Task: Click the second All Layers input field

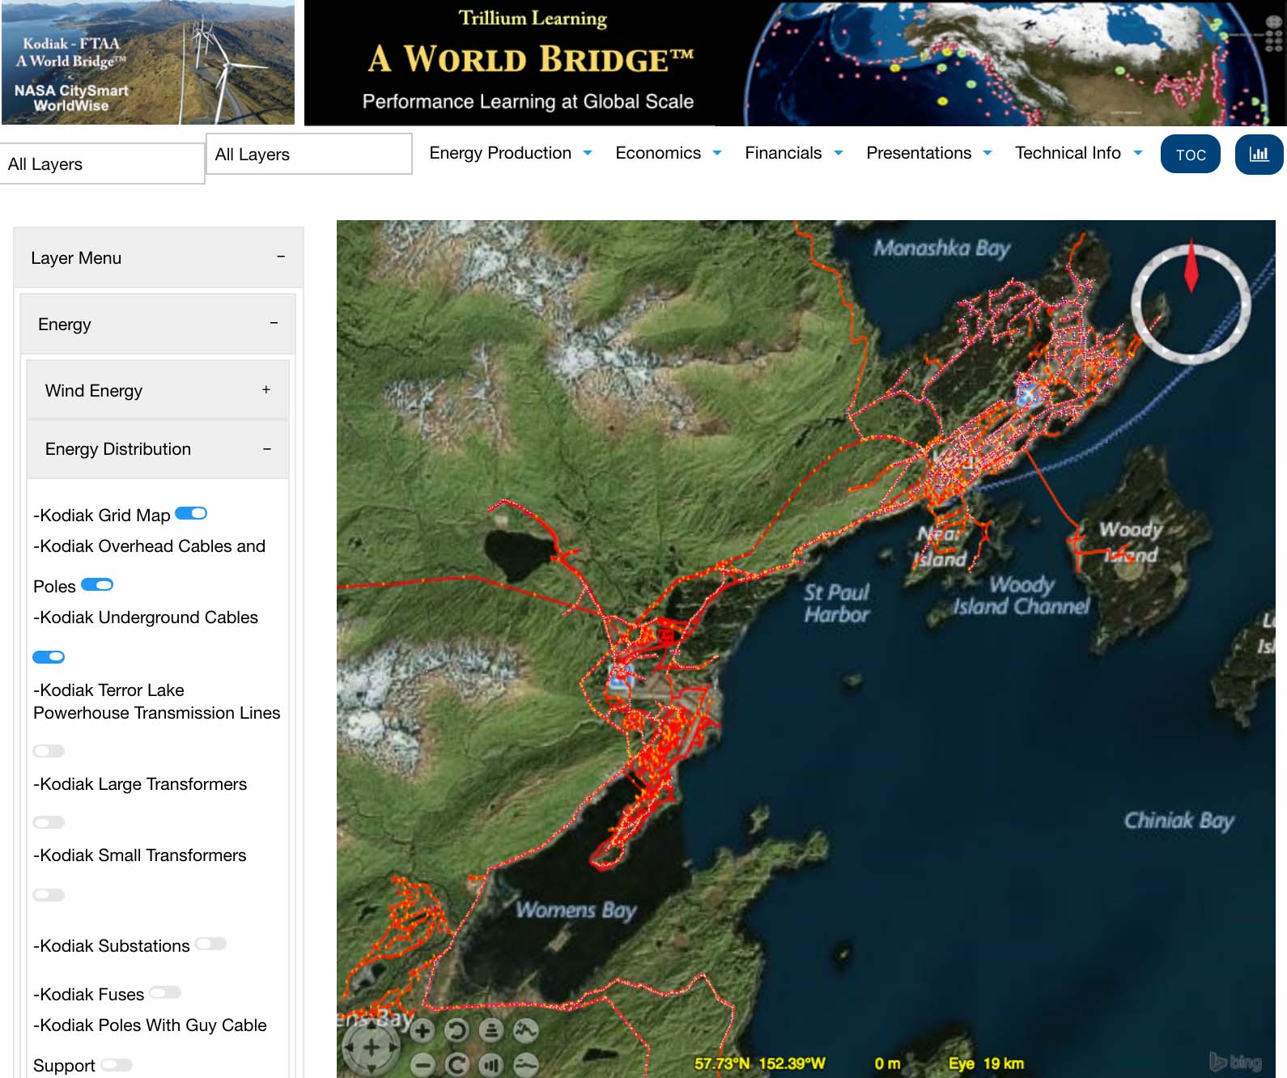Action: [308, 154]
